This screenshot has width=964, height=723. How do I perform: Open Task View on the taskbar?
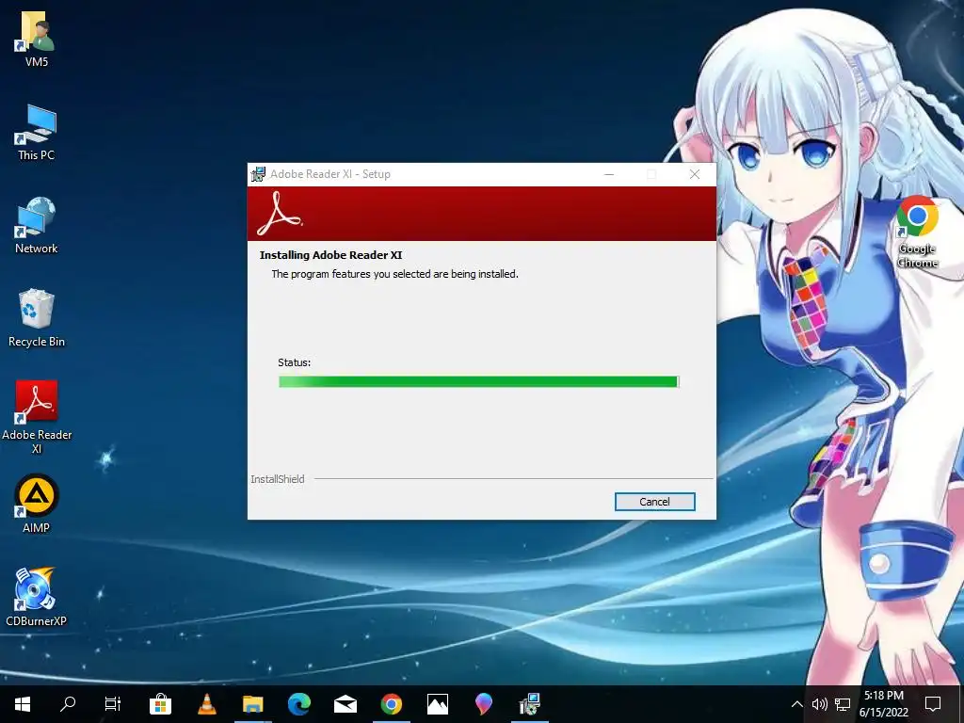[113, 704]
